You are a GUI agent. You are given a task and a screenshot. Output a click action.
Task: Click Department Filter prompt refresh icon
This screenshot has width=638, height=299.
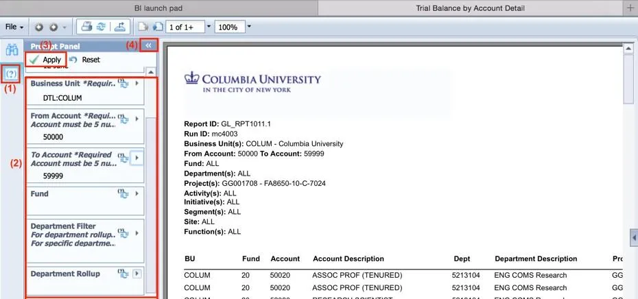tap(123, 233)
